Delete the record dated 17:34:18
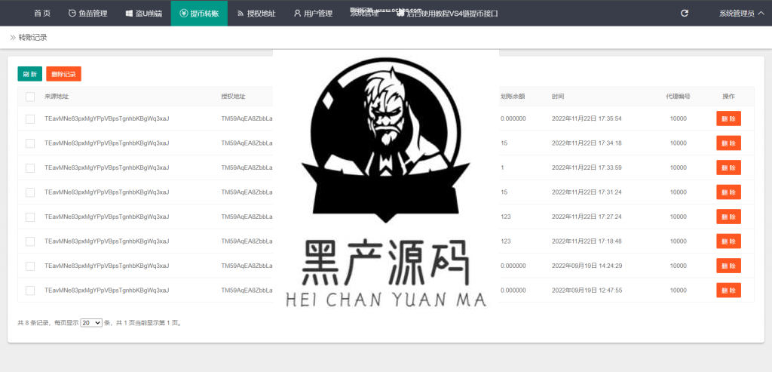Image resolution: width=772 pixels, height=372 pixels. [x=728, y=143]
